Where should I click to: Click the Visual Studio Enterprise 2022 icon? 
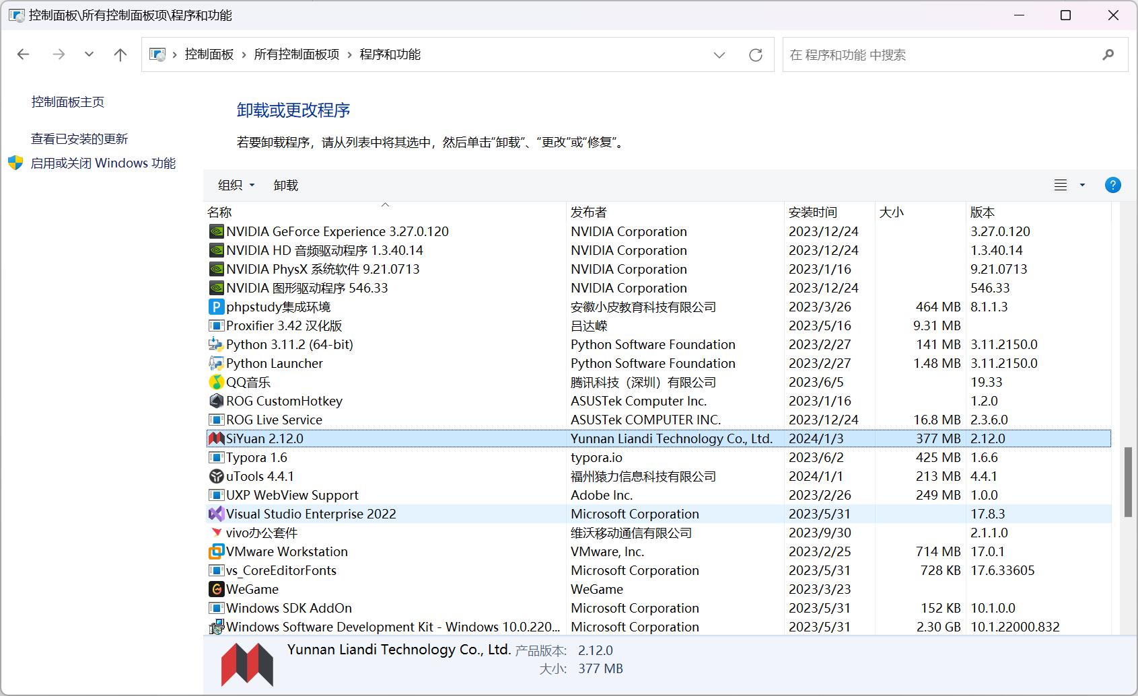[x=216, y=514]
